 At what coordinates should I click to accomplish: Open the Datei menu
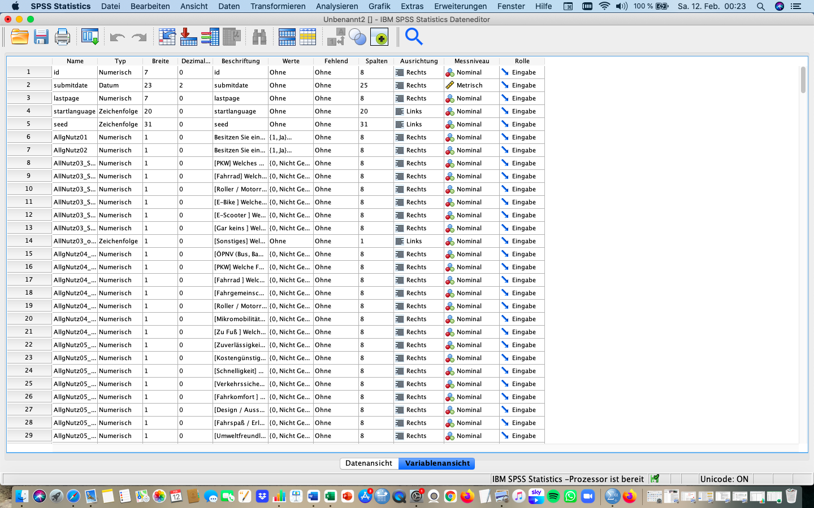[111, 6]
